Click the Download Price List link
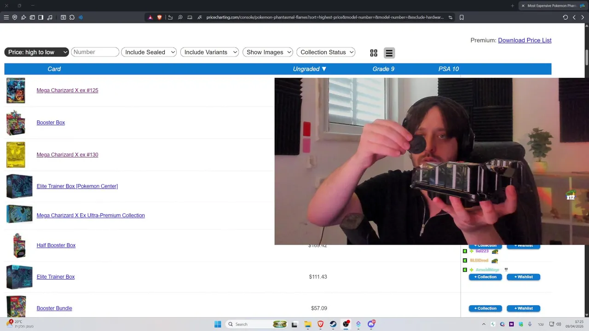The image size is (589, 331). (525, 40)
